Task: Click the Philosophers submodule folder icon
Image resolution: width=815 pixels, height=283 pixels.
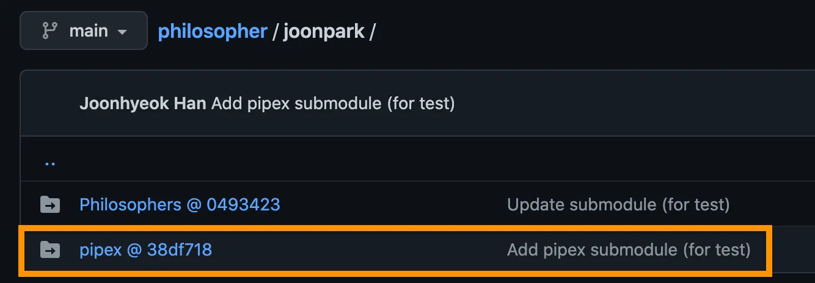Action: click(x=50, y=204)
